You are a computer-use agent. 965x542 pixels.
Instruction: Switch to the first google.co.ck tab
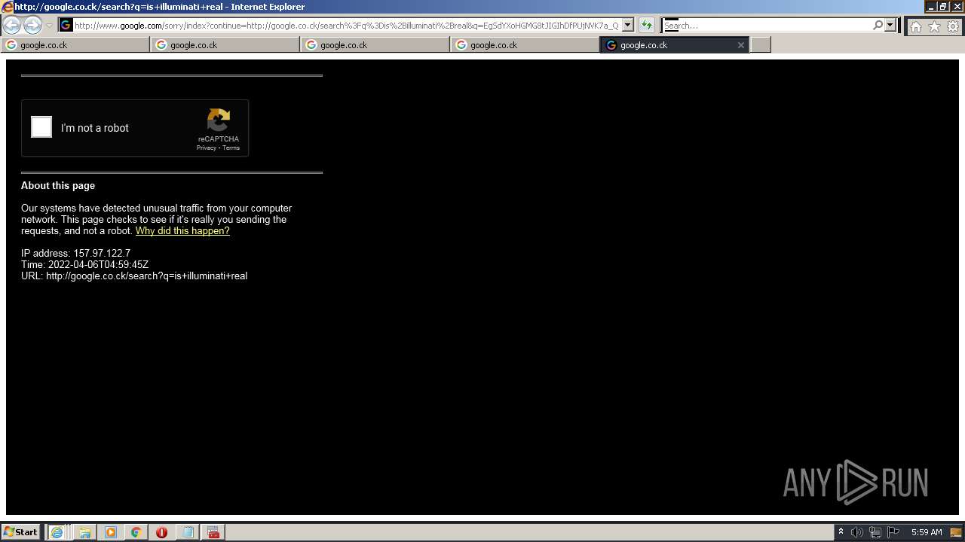tap(75, 45)
